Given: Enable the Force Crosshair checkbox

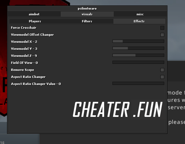Looking at the screenshot, I should [162, 28].
